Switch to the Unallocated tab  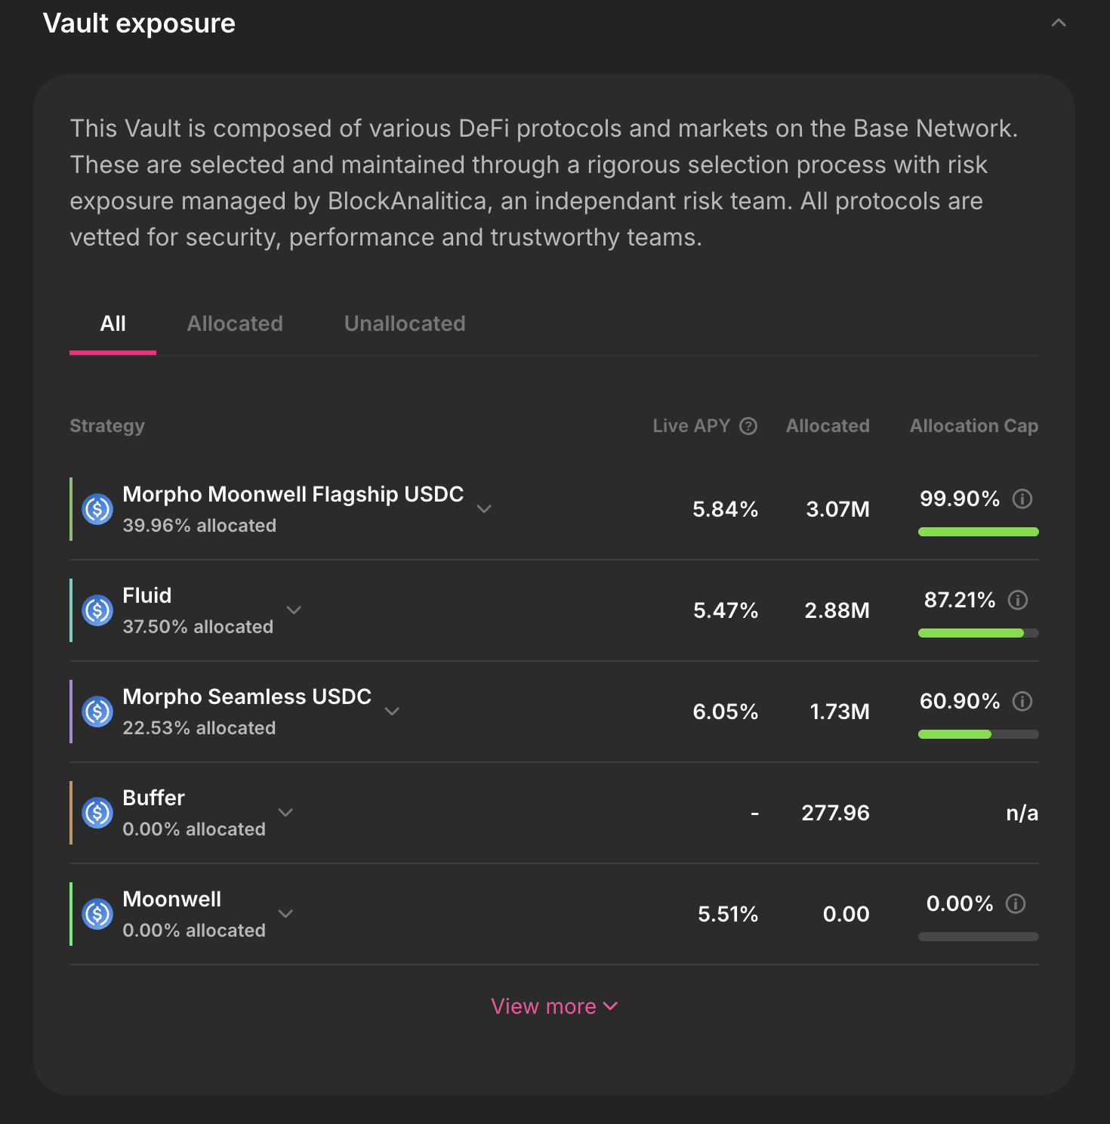405,324
